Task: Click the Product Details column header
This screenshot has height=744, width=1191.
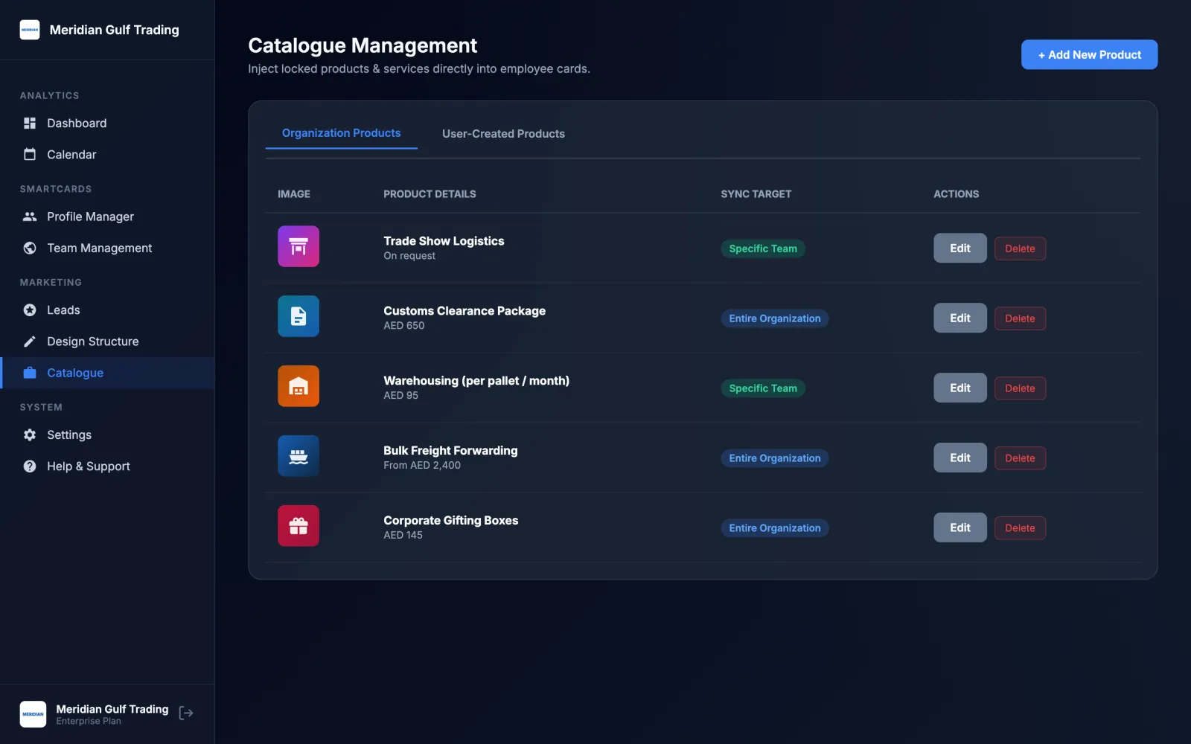Action: click(430, 194)
